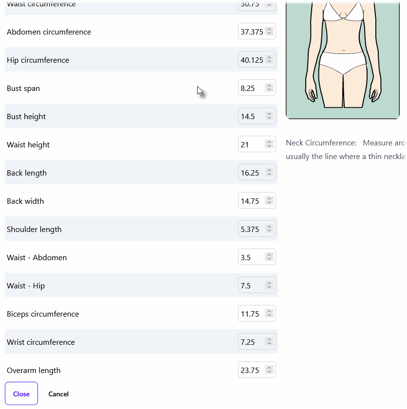407x409 pixels.
Task: Decrease the Back length value
Action: click(269, 175)
